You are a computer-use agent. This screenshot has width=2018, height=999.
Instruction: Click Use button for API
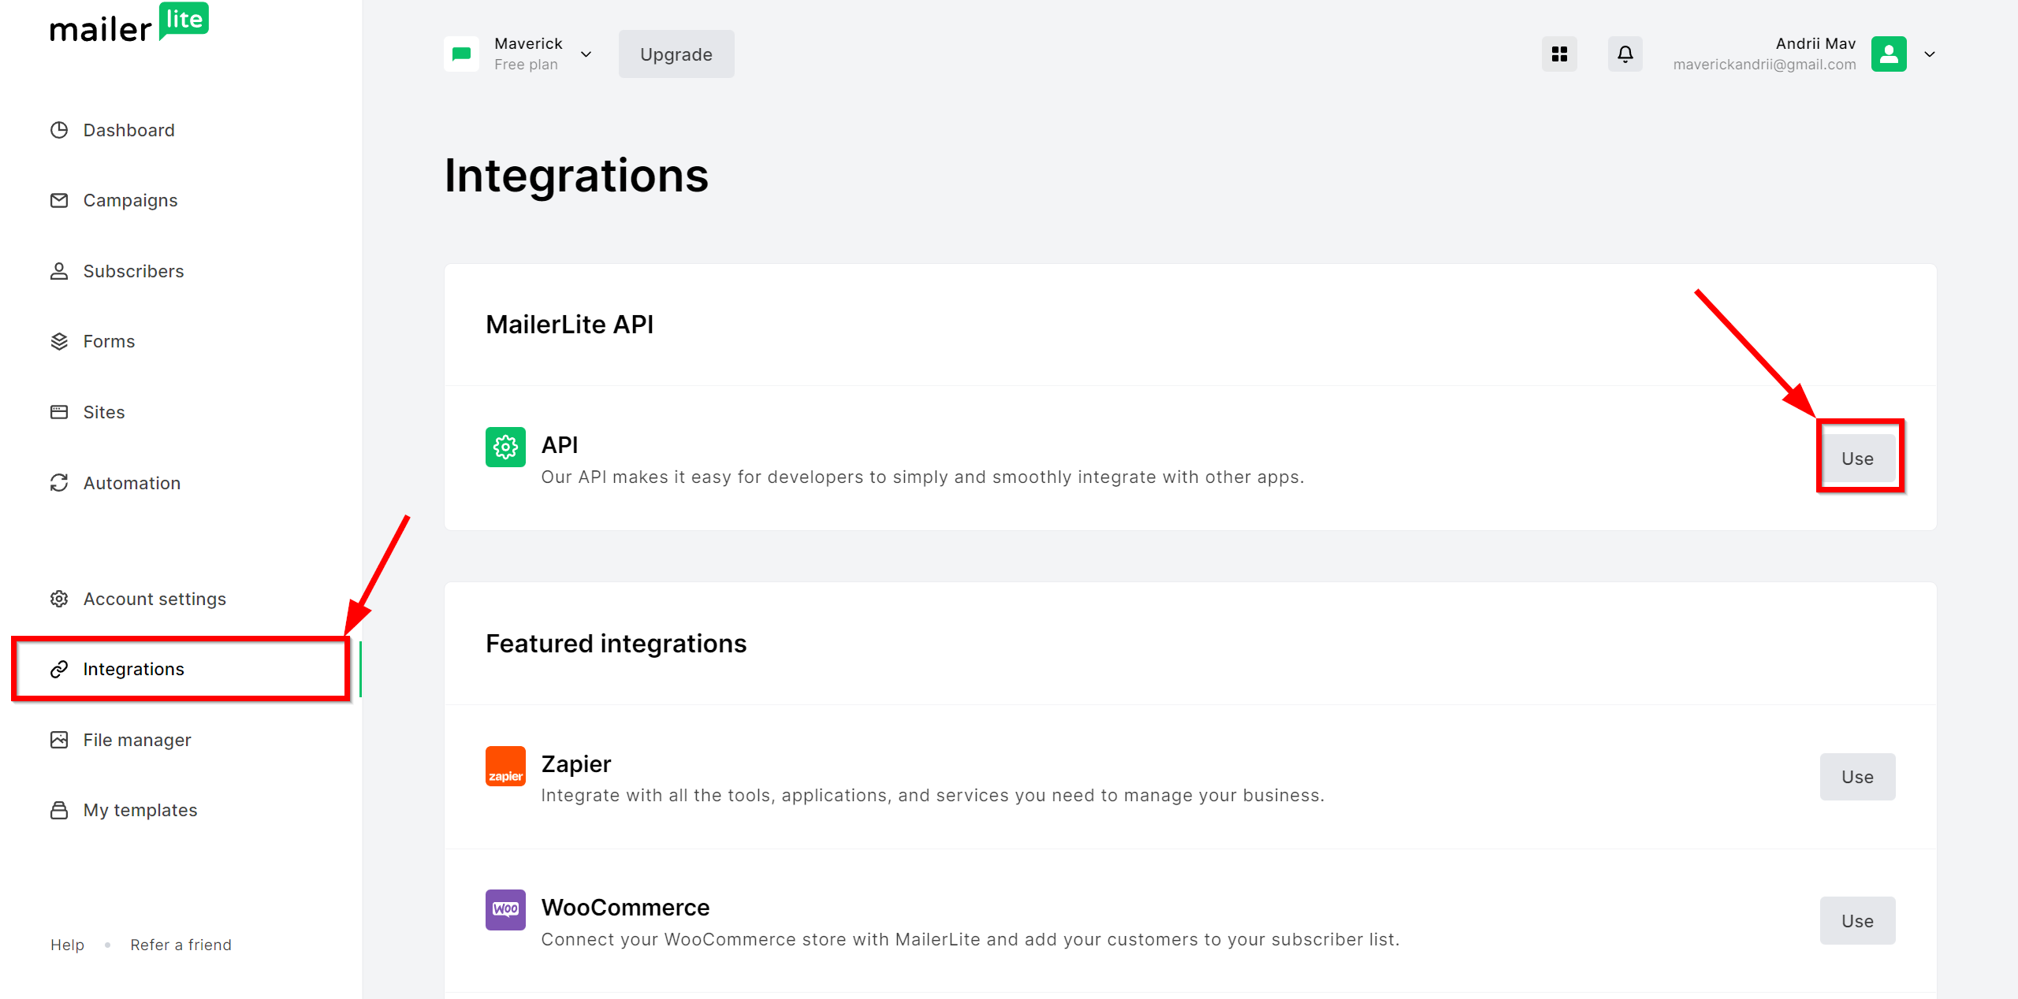[1858, 458]
